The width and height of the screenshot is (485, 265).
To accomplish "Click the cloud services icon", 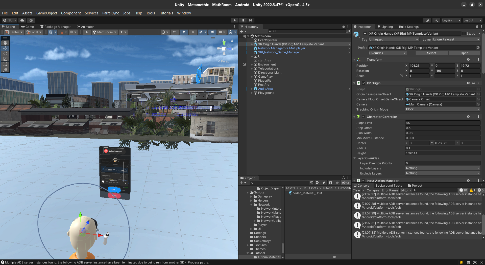I will point(22,20).
